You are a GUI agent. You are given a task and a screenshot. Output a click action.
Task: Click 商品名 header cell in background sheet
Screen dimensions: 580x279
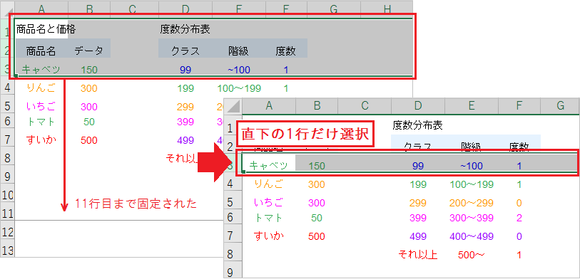point(41,51)
